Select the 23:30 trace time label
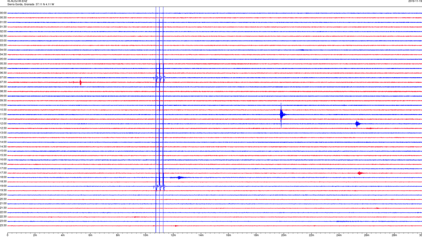 tap(3, 226)
